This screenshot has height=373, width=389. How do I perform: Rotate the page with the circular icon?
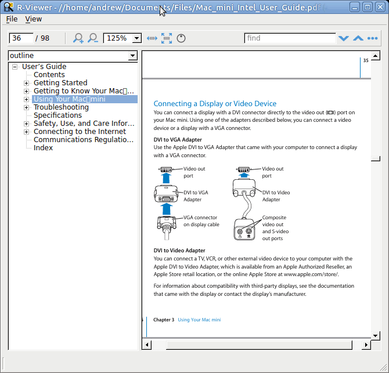point(181,38)
